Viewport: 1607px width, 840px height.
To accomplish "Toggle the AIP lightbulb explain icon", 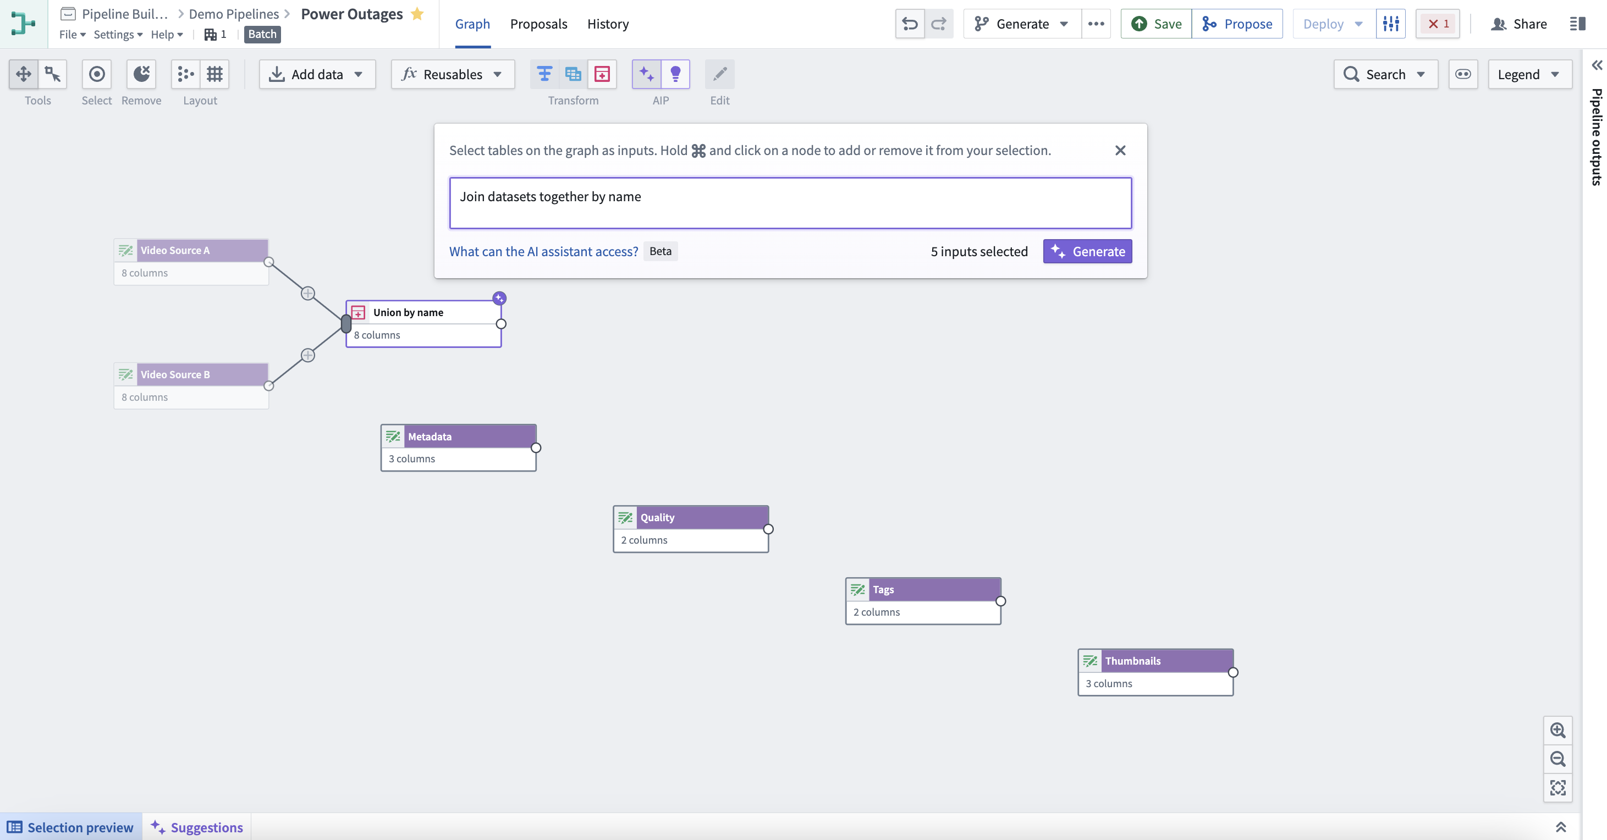I will coord(675,74).
